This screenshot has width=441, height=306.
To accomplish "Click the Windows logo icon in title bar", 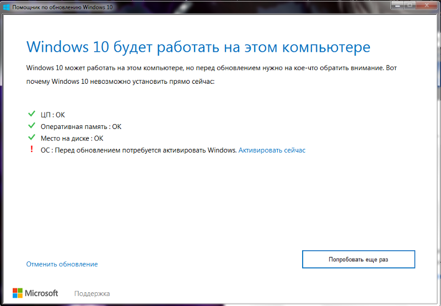I will click(x=6, y=7).
